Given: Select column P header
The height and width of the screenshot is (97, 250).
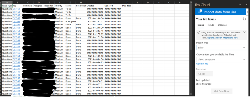Looking at the screenshot, I should point(180,2).
